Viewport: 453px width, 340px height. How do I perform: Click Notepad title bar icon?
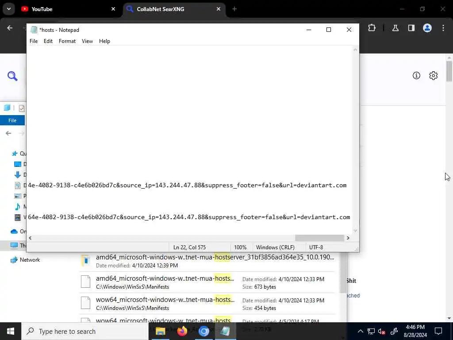[34, 30]
